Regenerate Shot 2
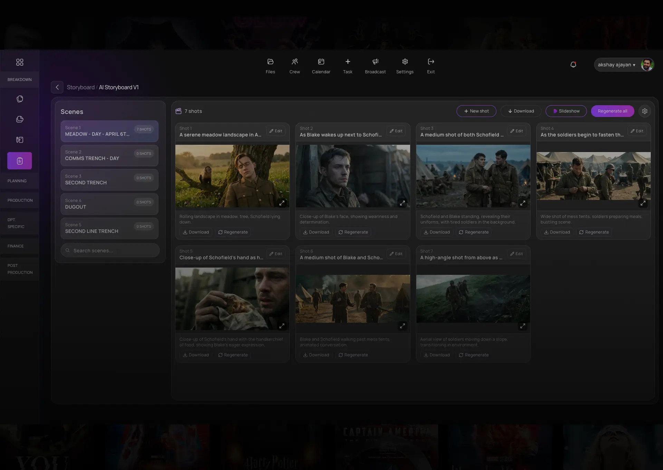Viewport: 663px width, 470px height. click(x=353, y=232)
